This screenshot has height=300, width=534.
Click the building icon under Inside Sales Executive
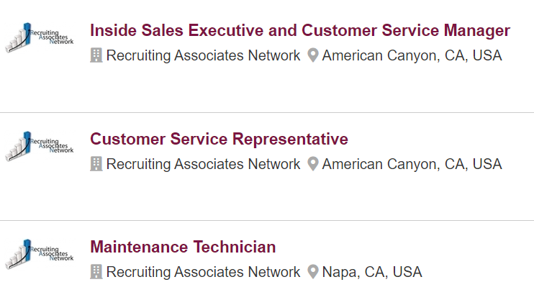[96, 55]
